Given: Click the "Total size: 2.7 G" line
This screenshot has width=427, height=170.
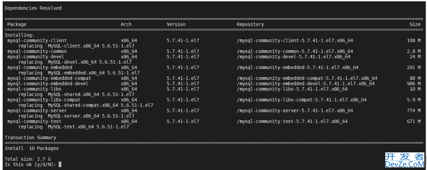Looking at the screenshot, I should pyautogui.click(x=28, y=159).
